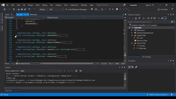Click the notifications icon in status bar
This screenshot has width=176, height=99.
pos(172,95)
